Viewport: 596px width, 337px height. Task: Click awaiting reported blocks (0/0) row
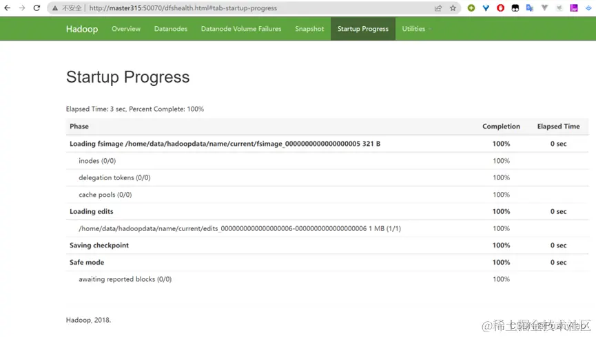click(x=327, y=279)
